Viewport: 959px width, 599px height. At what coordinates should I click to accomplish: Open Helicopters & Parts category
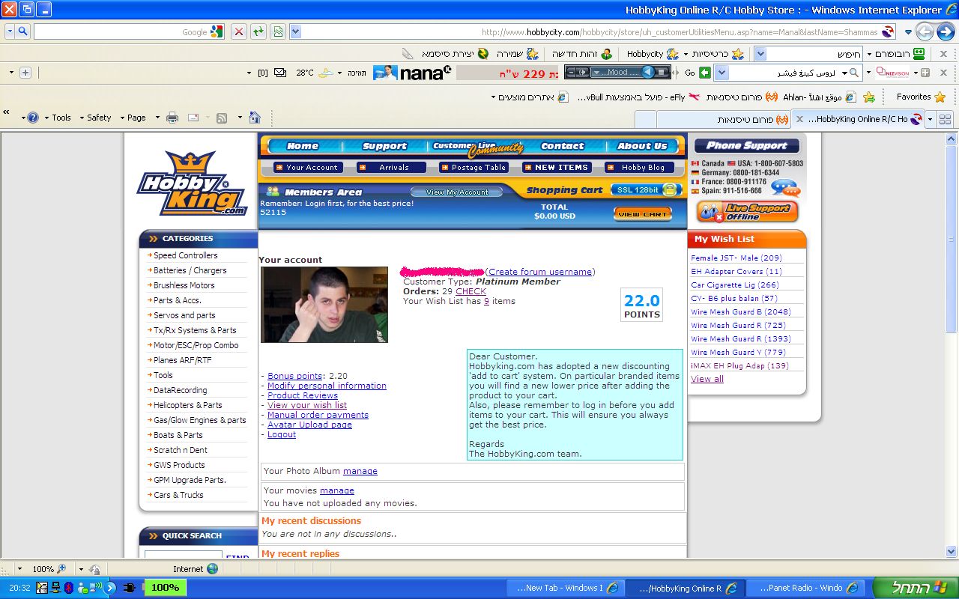pyautogui.click(x=188, y=405)
